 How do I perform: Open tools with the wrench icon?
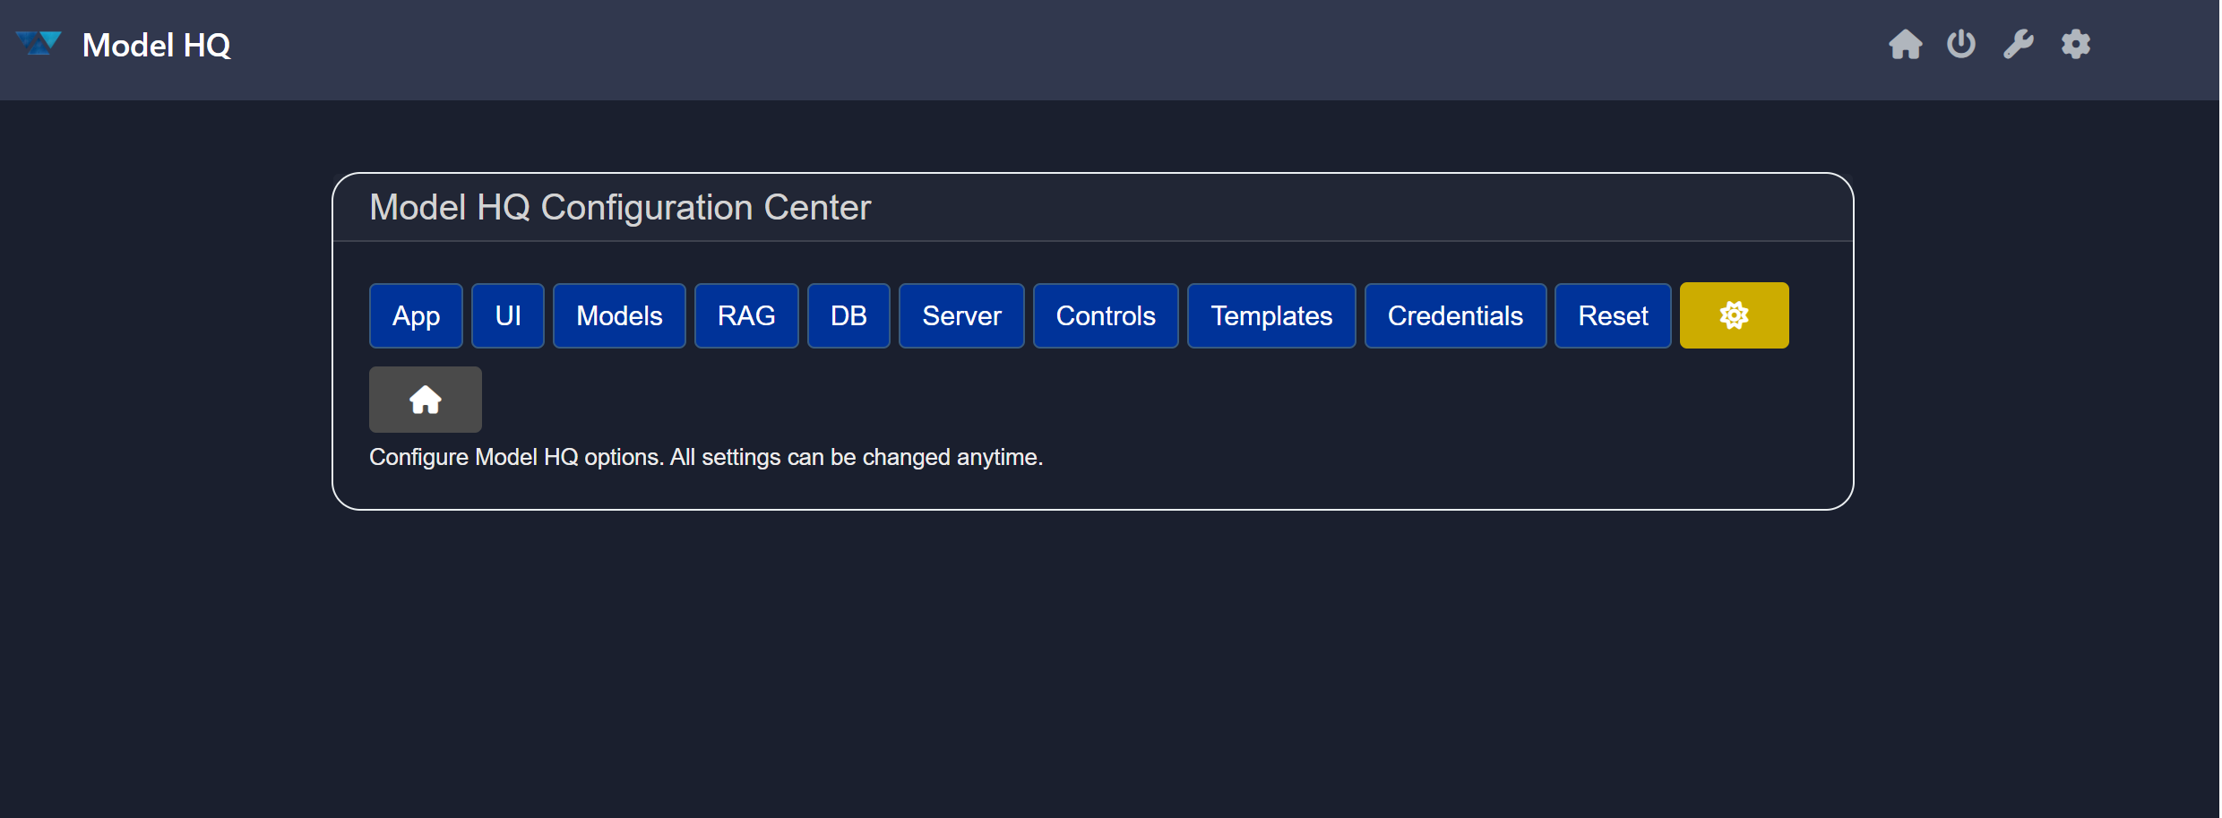(x=2018, y=44)
